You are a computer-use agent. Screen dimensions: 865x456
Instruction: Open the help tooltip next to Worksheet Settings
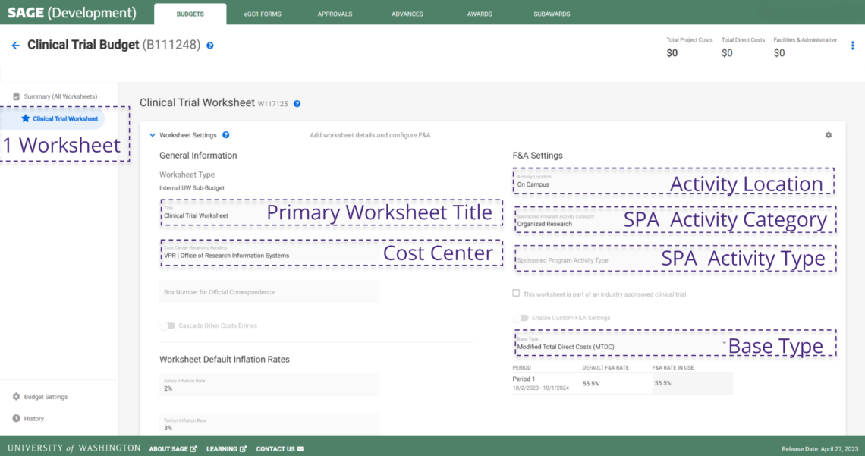[x=226, y=134]
